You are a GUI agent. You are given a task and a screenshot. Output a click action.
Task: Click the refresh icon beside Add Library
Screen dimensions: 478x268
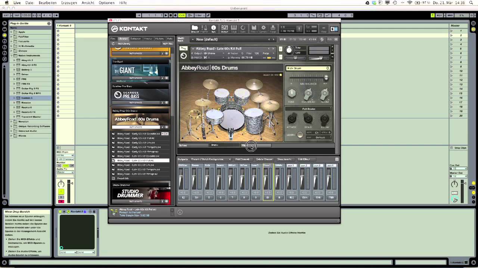click(x=113, y=44)
